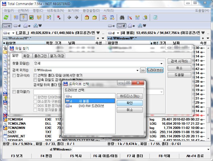Viewport: 213px width, 161px height.
Task: Open the 검색 위치 dropdown arrow
Action: point(137,70)
